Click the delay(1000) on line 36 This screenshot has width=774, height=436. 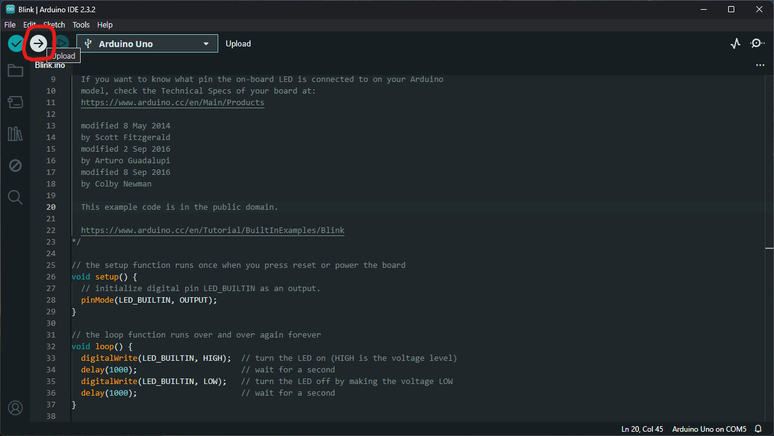click(109, 393)
